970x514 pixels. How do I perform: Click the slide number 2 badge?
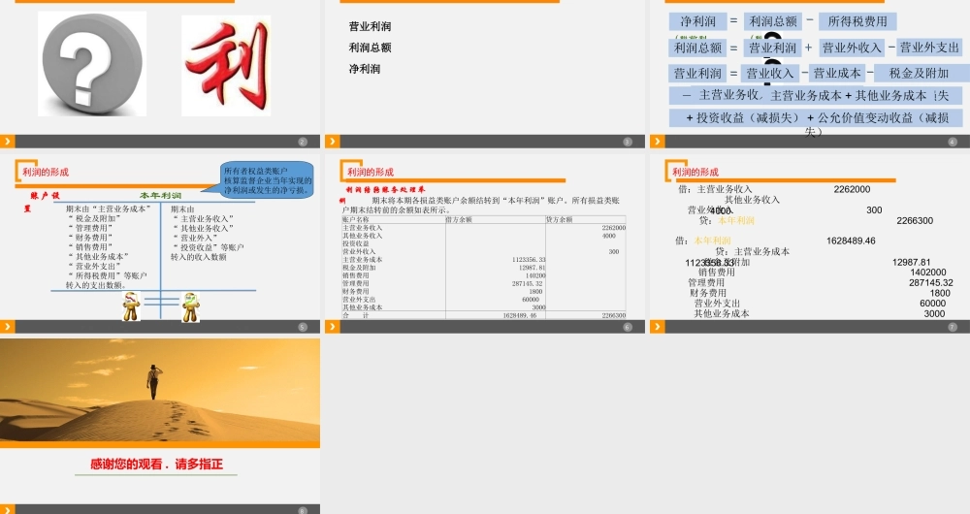[303, 142]
